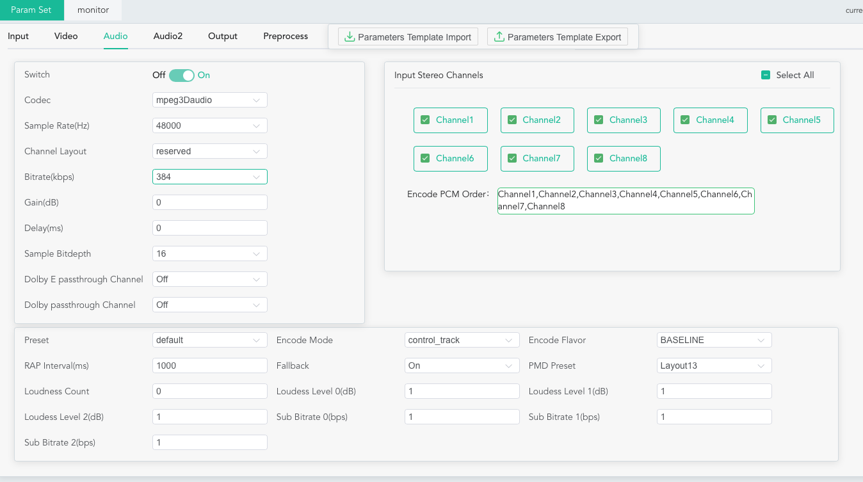Uncheck the Channel6 checkbox
The height and width of the screenshot is (482, 863).
(425, 158)
